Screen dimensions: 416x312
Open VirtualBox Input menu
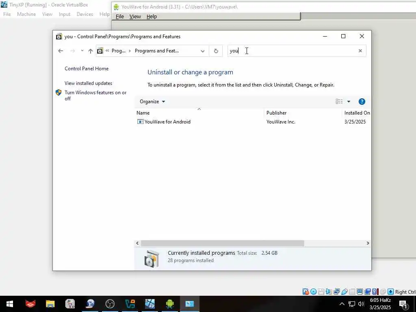[x=65, y=14]
